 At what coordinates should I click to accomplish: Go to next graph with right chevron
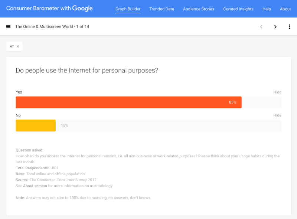pos(275,27)
